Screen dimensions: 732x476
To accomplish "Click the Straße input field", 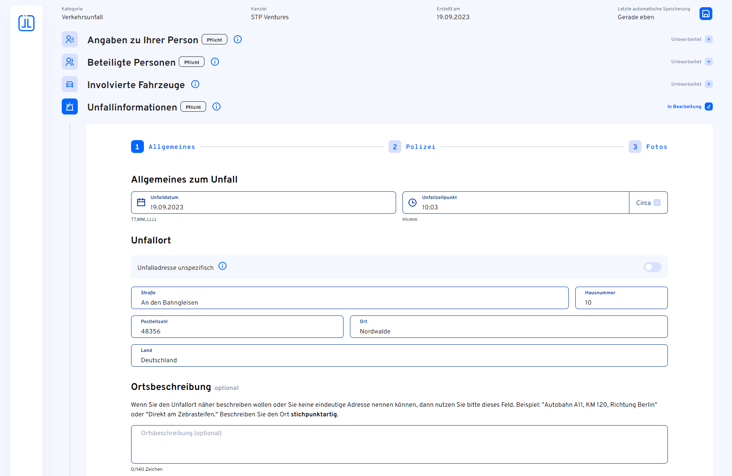I will [350, 298].
